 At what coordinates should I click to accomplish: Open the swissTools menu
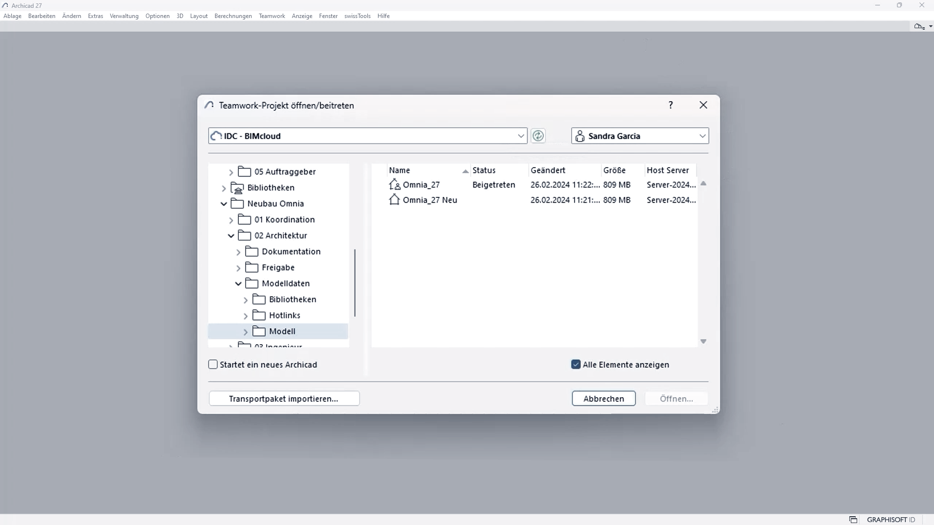[358, 16]
